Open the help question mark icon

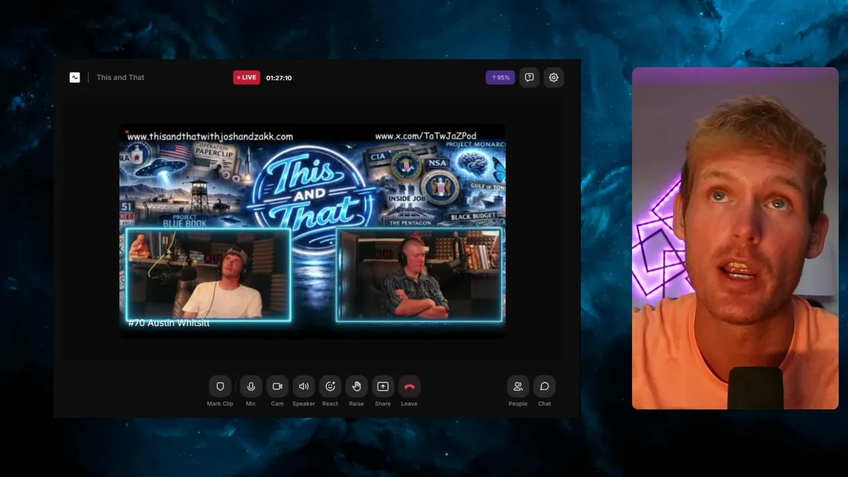[529, 78]
